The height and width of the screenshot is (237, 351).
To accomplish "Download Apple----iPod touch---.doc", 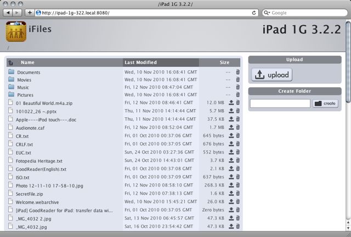I will 231,119.
